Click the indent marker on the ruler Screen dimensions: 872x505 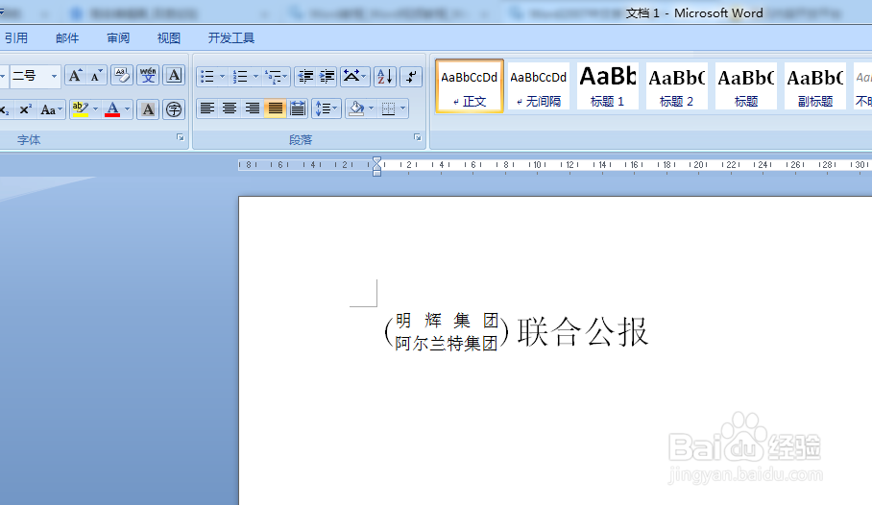[x=377, y=166]
